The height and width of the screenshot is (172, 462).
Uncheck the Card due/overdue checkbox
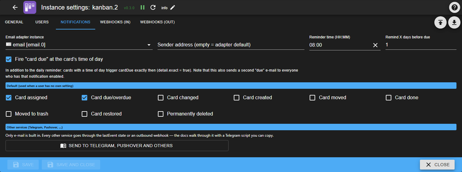pos(84,98)
